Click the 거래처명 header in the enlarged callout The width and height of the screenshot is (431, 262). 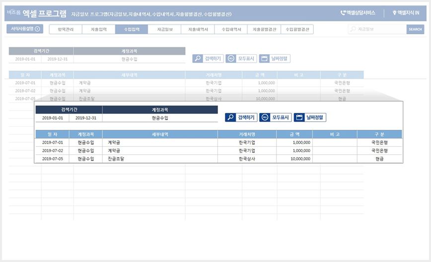(x=247, y=134)
